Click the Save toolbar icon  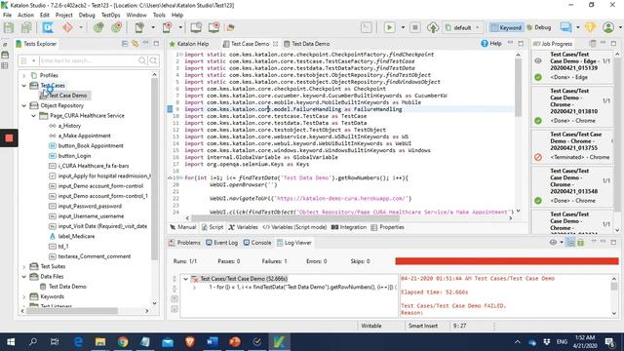click(9, 27)
